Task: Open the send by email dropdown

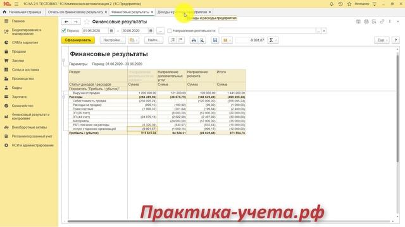Action: click(227, 40)
